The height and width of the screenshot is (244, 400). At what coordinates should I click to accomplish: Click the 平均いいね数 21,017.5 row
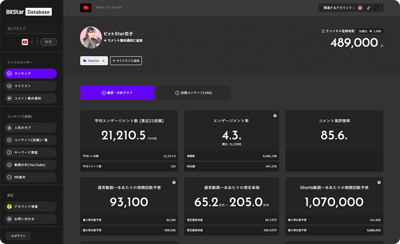[x=129, y=156]
